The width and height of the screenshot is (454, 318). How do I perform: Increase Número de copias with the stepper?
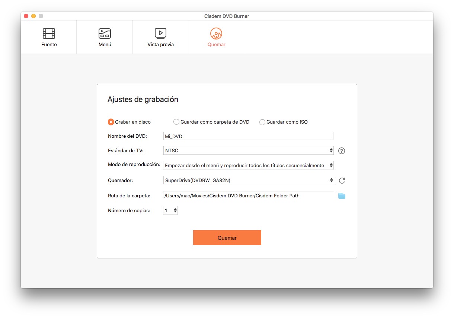point(175,208)
